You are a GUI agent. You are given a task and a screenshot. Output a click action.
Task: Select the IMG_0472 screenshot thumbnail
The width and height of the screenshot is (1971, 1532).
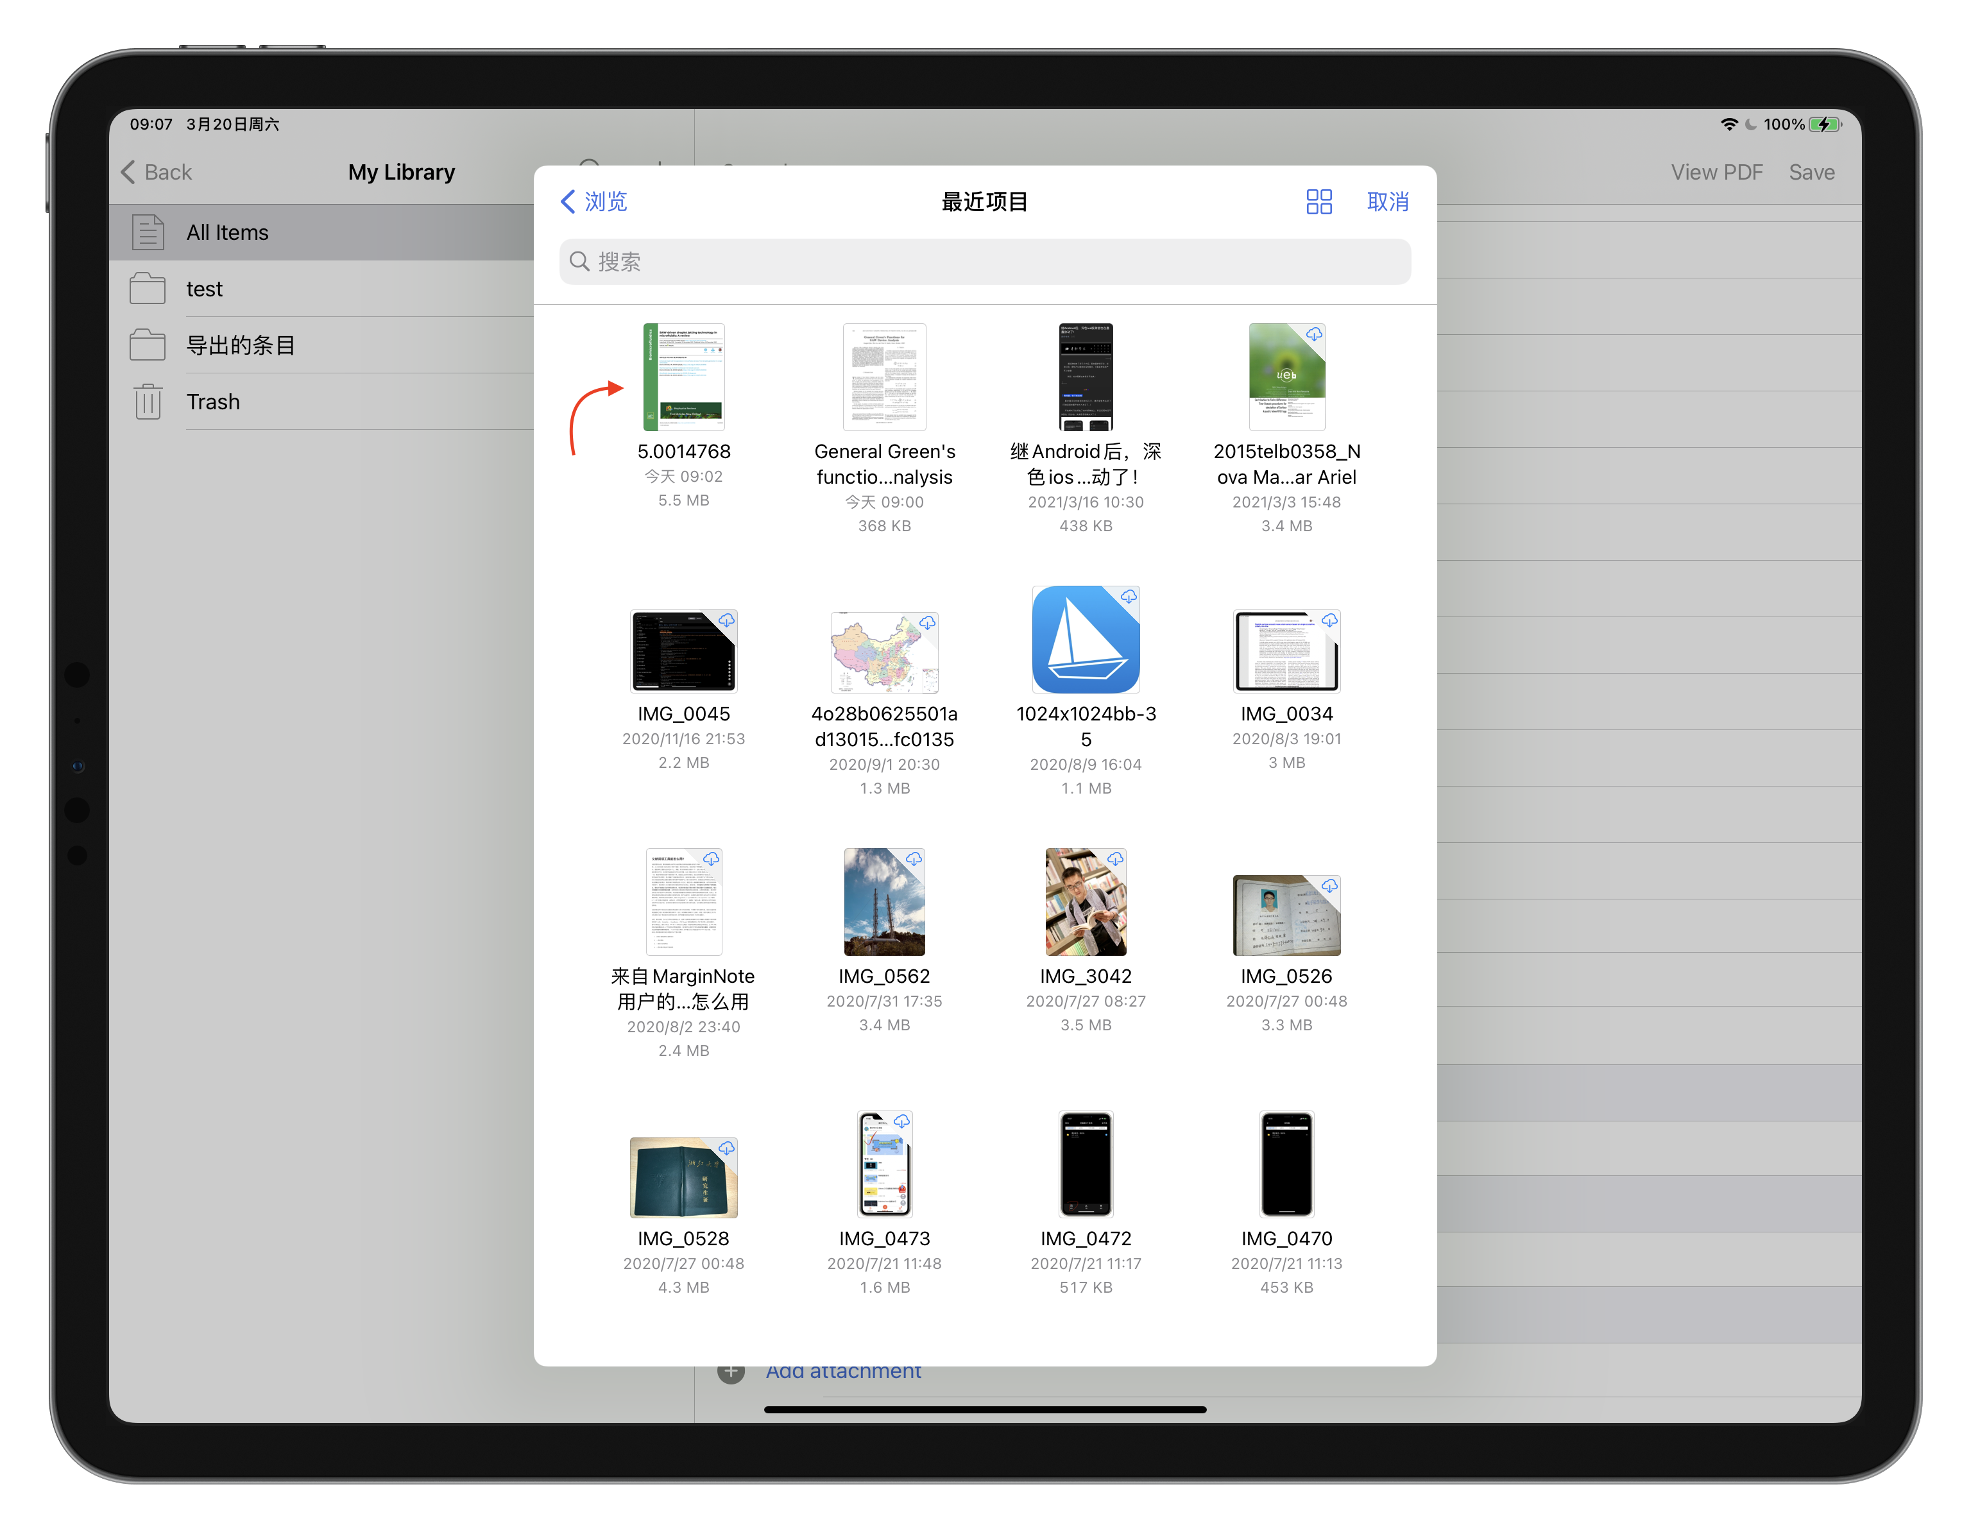coord(1086,1165)
